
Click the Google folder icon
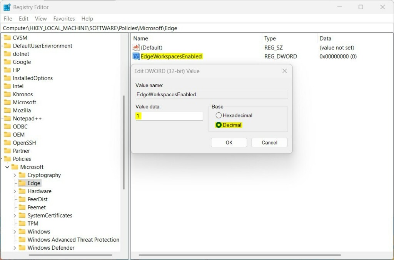click(8, 62)
